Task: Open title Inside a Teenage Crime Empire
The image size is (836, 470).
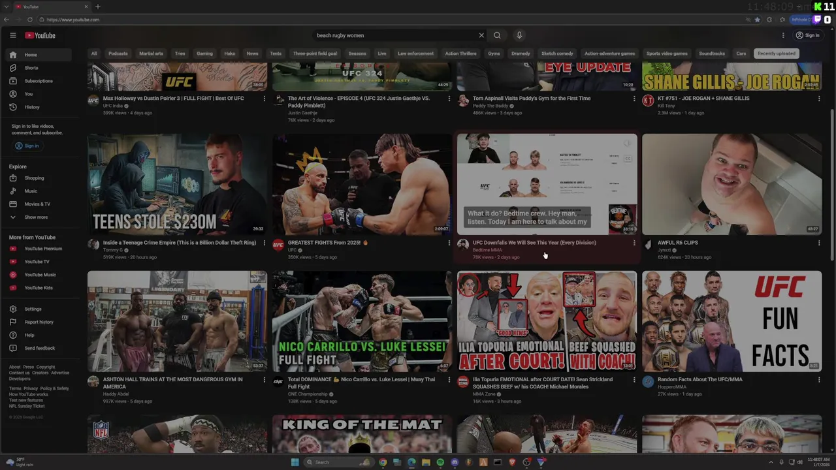Action: coord(180,243)
